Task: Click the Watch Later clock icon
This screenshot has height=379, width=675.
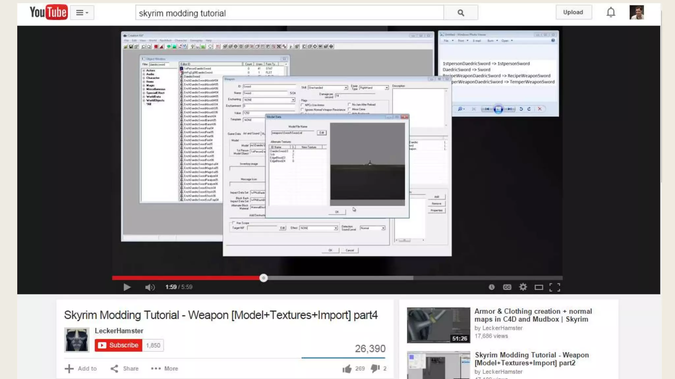Action: [491, 287]
